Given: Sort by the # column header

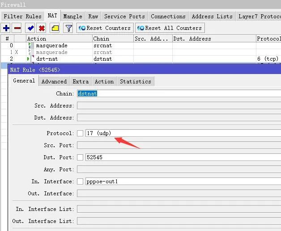Looking at the screenshot, I should [x=7, y=39].
